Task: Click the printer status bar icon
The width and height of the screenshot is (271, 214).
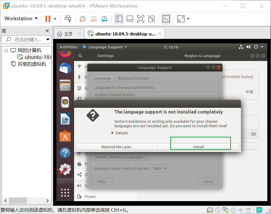Action: tap(233, 210)
